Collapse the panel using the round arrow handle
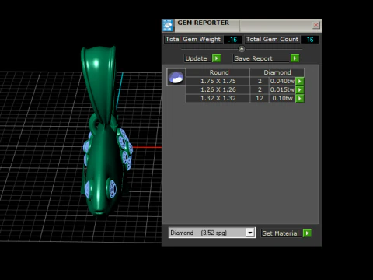 pyautogui.click(x=242, y=49)
